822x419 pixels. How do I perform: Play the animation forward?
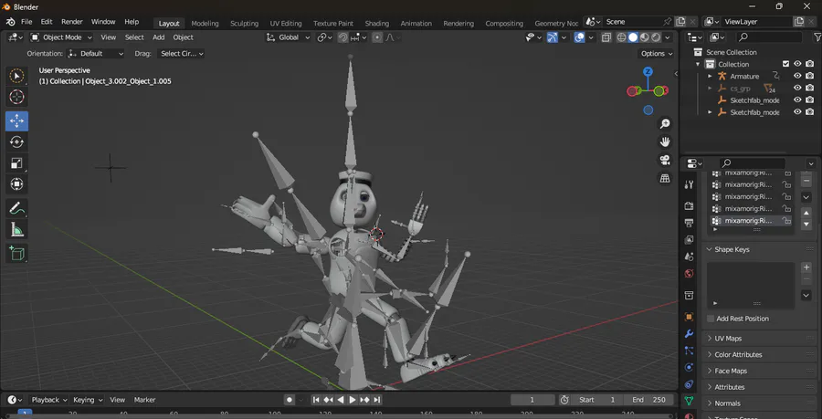click(x=353, y=400)
